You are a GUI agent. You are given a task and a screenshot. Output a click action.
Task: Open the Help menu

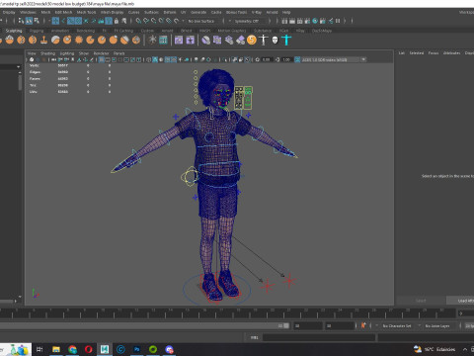(x=286, y=12)
